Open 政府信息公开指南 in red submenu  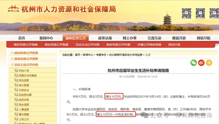pos(26,44)
